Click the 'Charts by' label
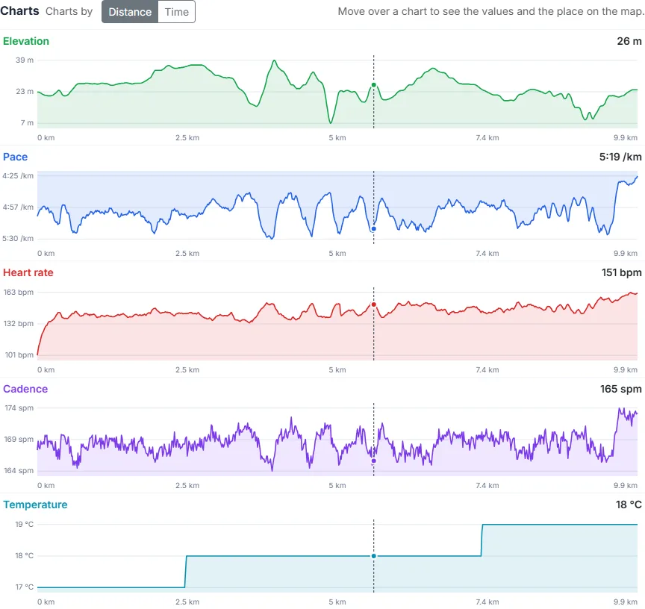Screen dimensions: 645x609 coord(69,11)
